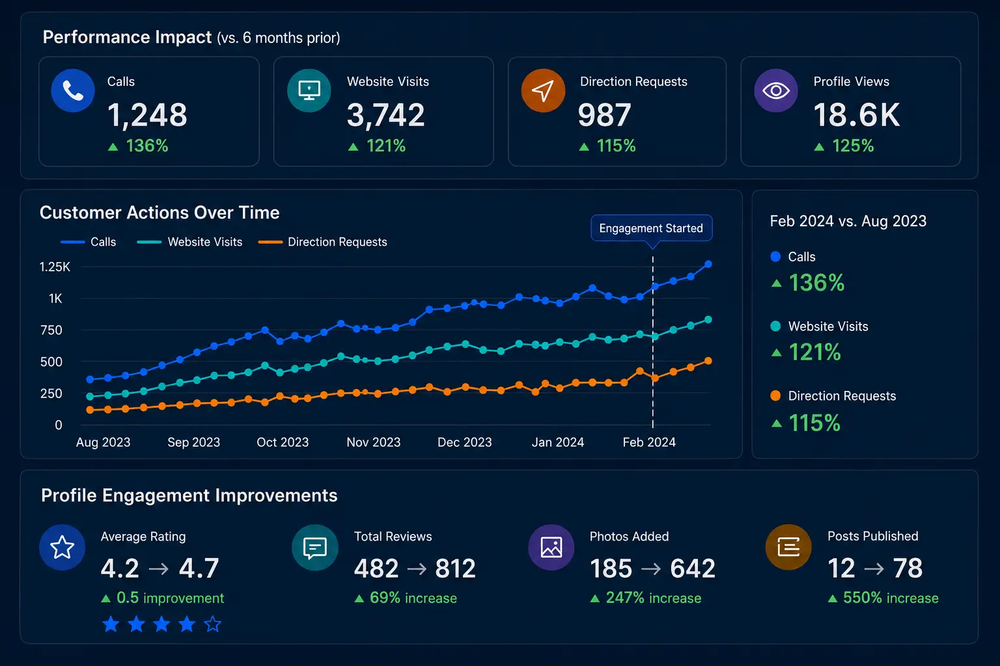Click the 247% increase text

click(654, 598)
